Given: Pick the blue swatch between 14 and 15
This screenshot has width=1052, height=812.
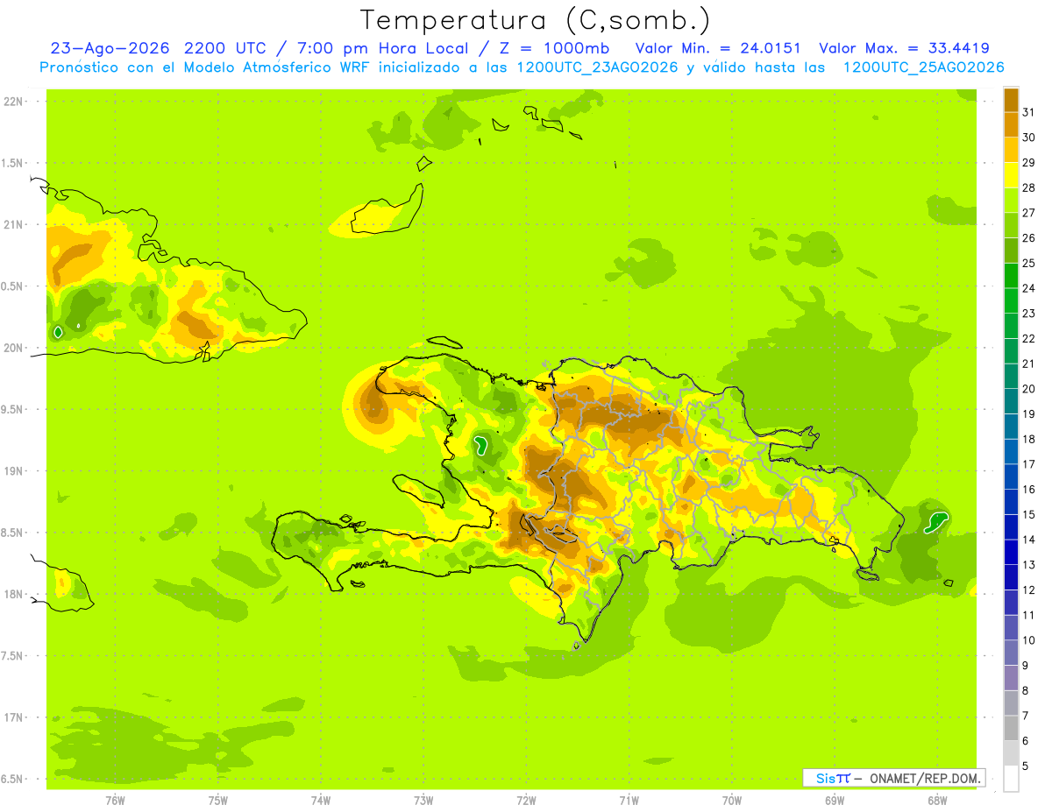Looking at the screenshot, I should click(x=1011, y=527).
